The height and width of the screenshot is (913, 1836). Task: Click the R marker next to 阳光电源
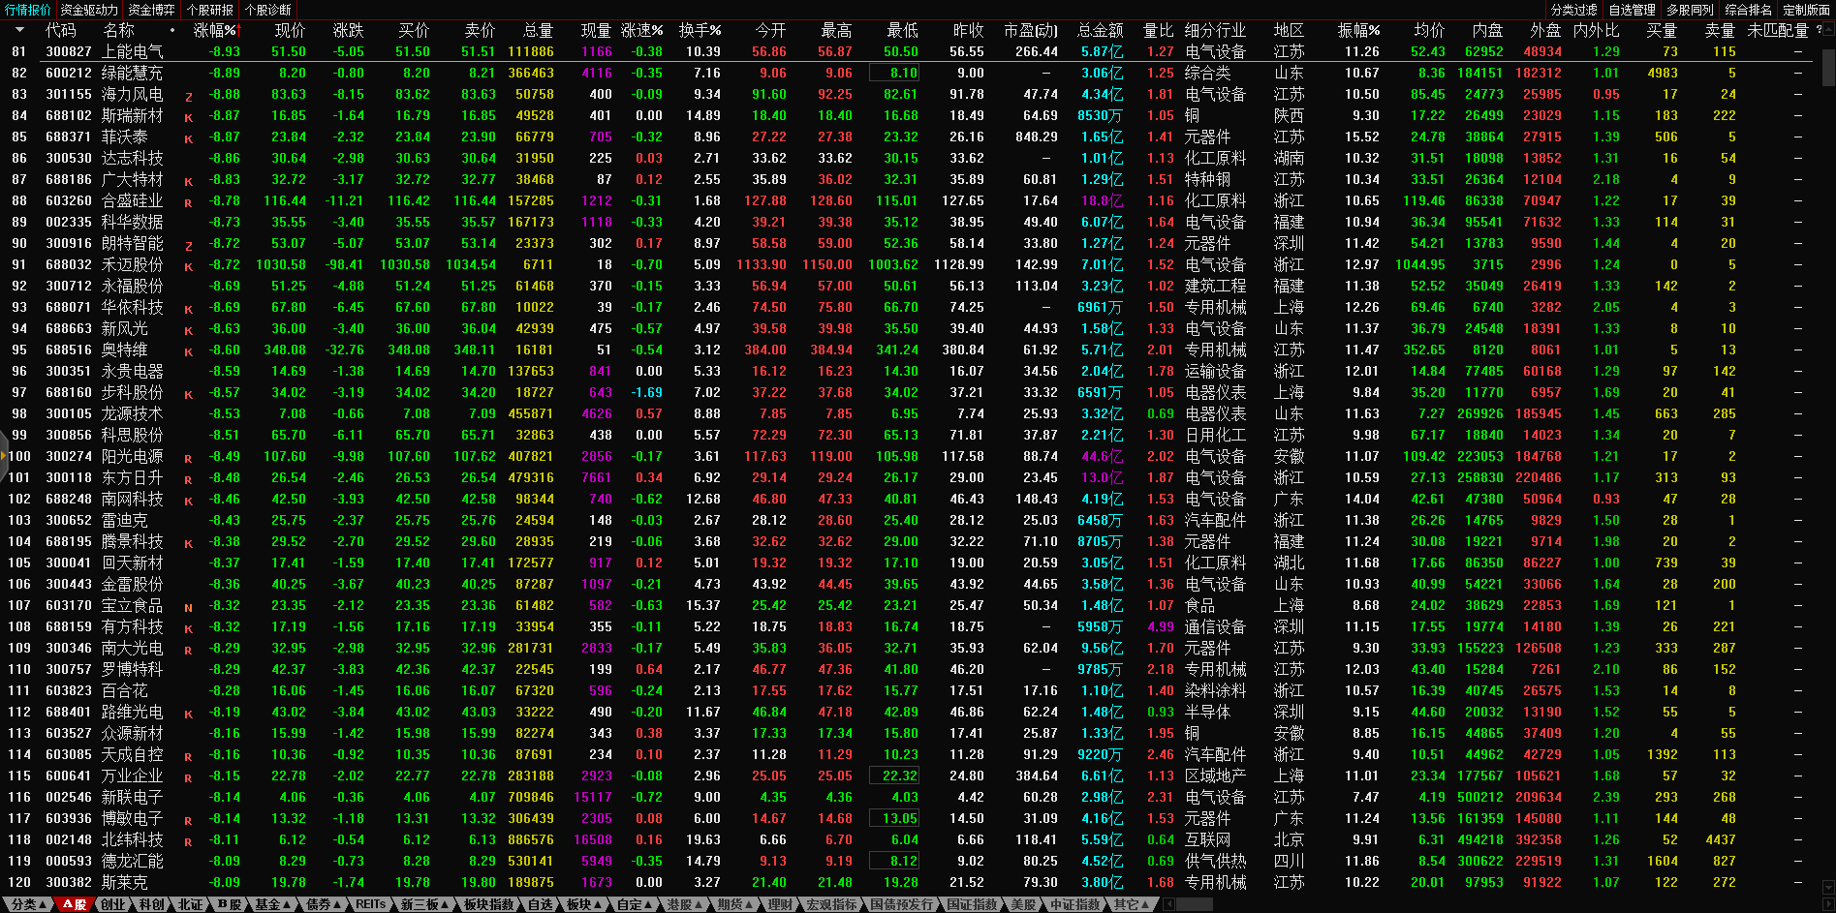[188, 459]
